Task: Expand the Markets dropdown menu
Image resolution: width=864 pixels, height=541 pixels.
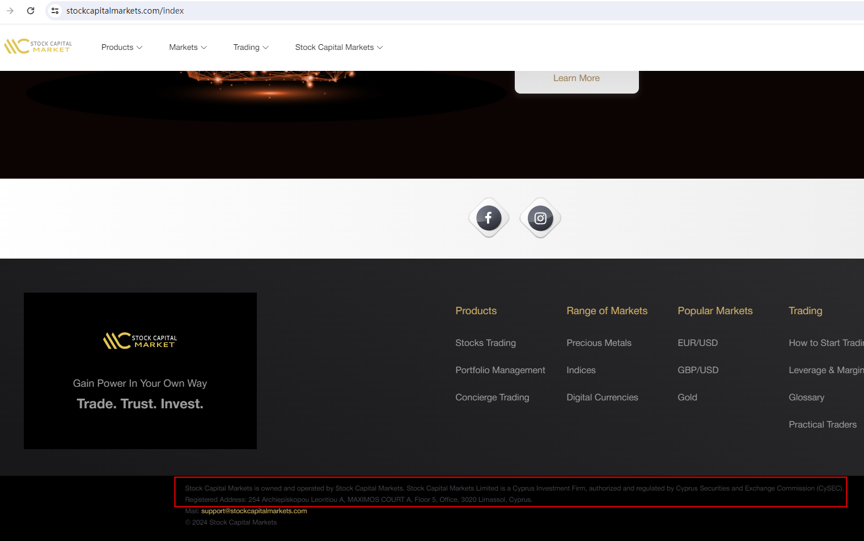Action: (188, 47)
